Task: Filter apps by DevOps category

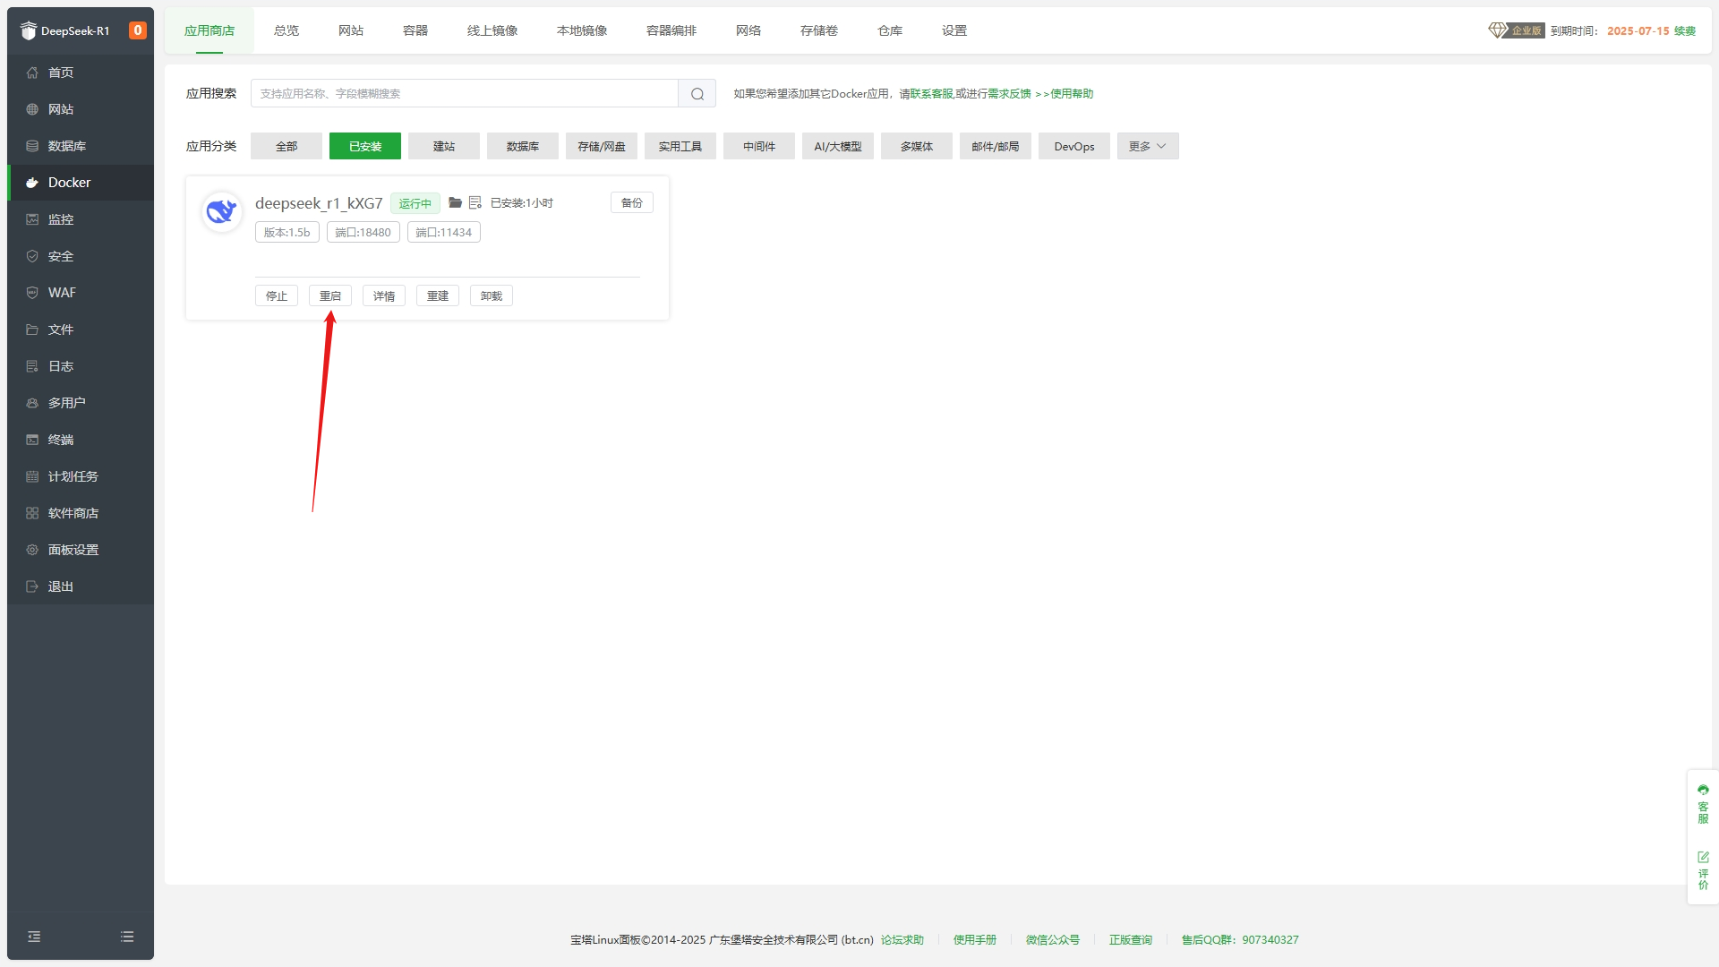Action: point(1074,147)
